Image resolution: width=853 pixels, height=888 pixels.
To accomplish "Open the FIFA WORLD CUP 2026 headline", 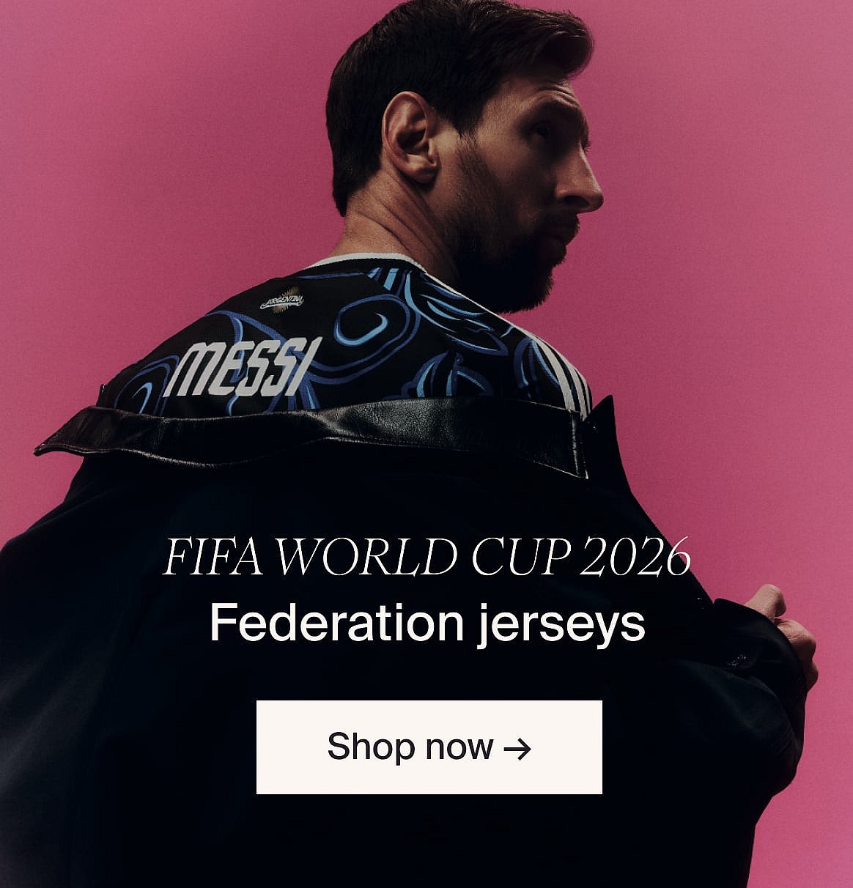I will 426,558.
